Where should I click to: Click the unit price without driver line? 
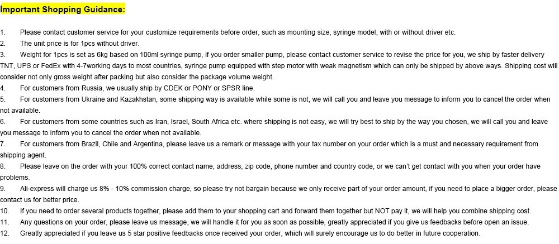click(69, 44)
